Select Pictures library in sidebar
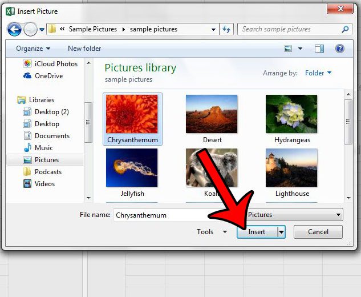 click(45, 160)
